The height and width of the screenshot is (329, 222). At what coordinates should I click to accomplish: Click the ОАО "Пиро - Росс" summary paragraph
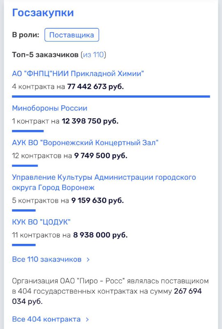coord(110,291)
